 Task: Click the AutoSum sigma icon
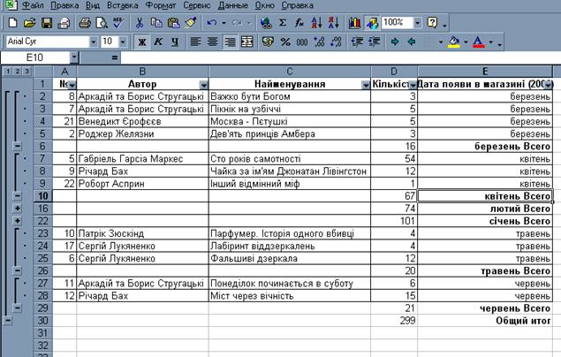point(283,23)
